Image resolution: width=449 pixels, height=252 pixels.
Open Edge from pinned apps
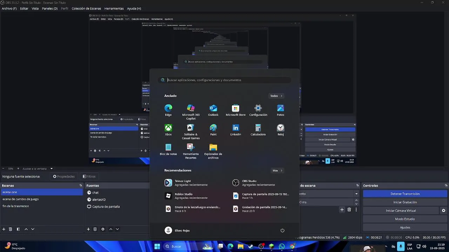[168, 110]
